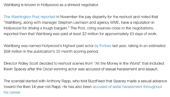Click the "All the Money in the World" title
Viewport: 170px width, 97px height.
point(117,63)
